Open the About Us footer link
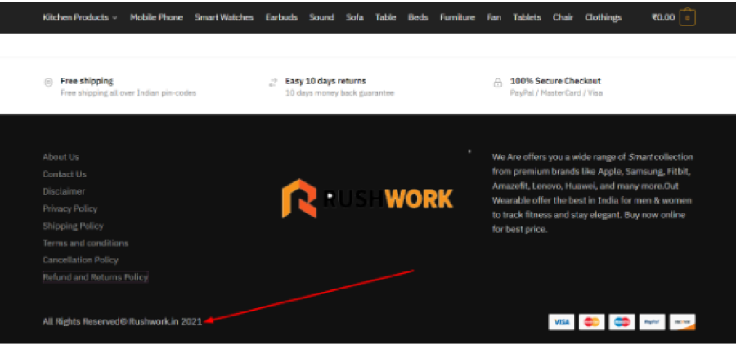The width and height of the screenshot is (736, 345). [61, 157]
